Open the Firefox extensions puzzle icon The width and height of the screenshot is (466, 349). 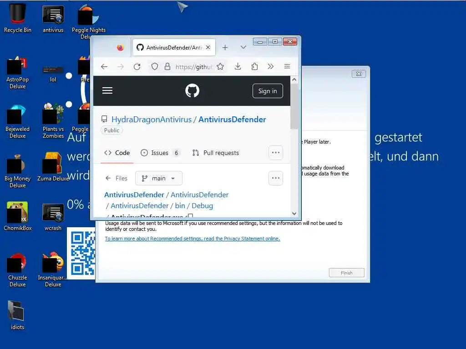254,66
